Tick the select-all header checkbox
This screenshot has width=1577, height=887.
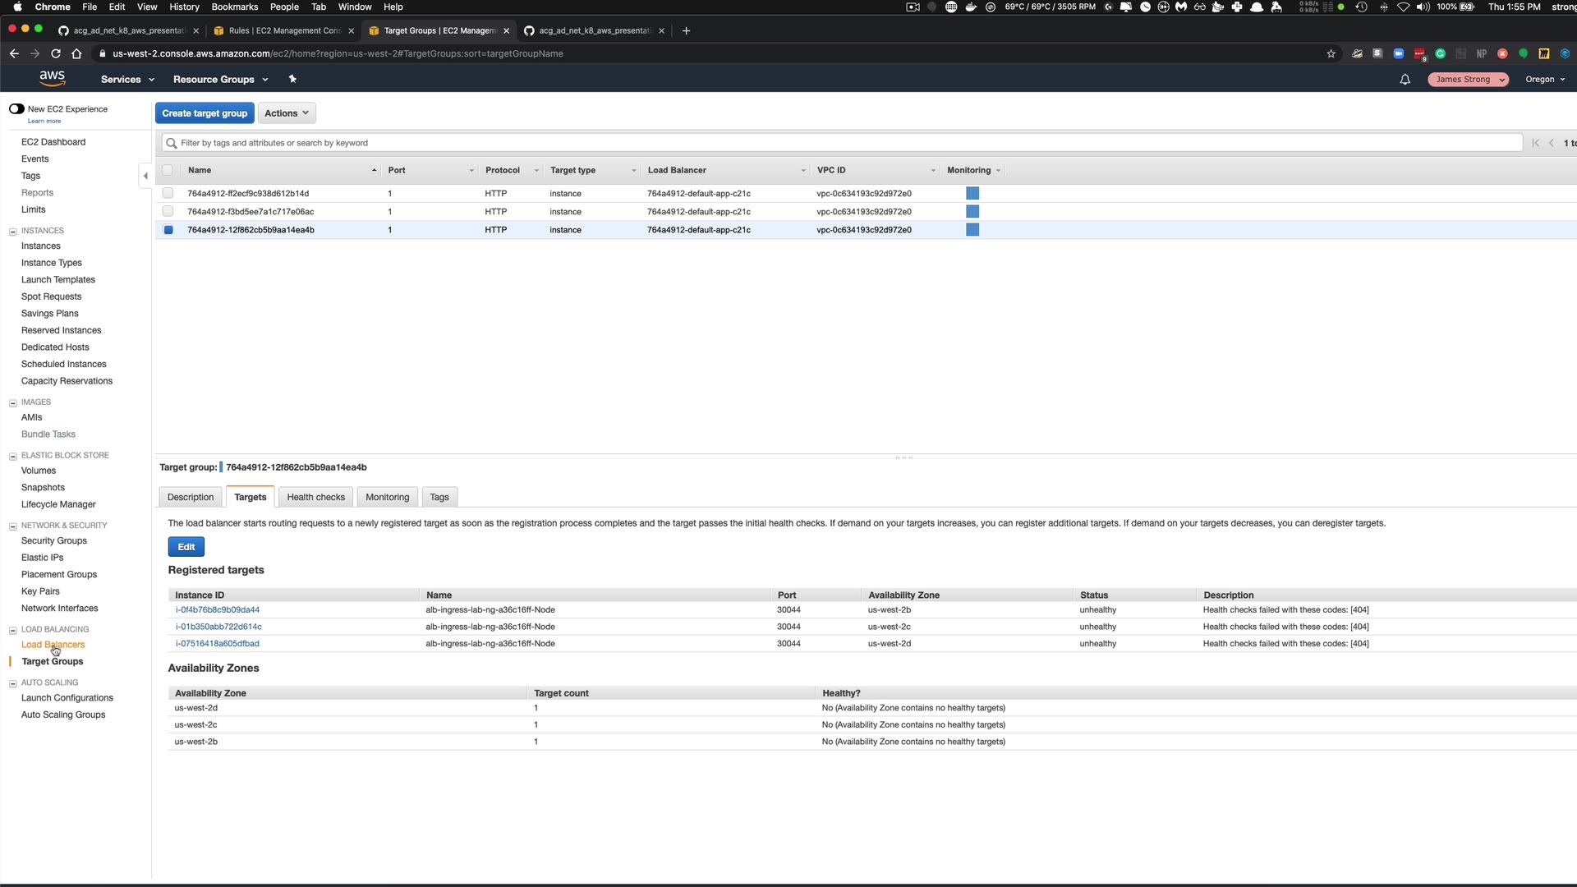click(168, 171)
